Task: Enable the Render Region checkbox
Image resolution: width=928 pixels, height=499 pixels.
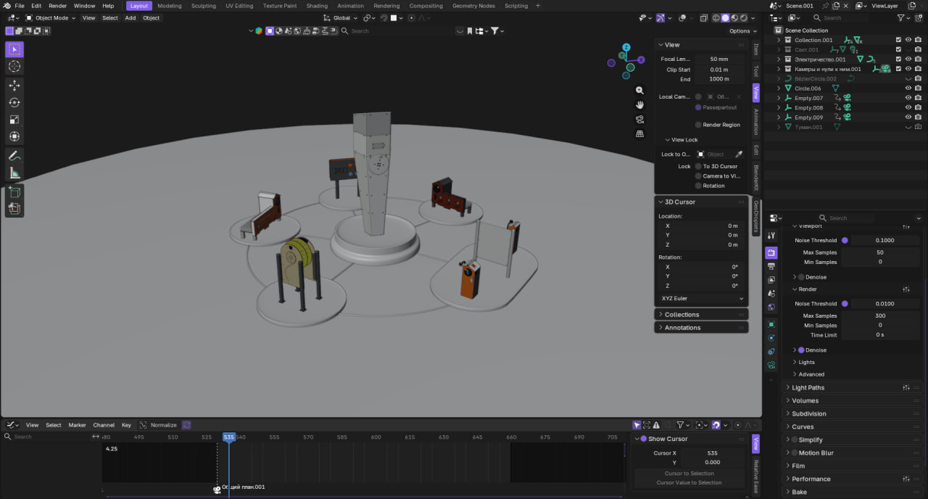Action: coord(698,125)
